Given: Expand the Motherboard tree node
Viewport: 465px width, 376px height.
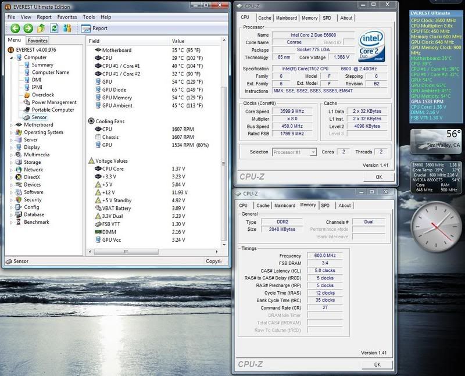Looking at the screenshot, I should pyautogui.click(x=12, y=125).
